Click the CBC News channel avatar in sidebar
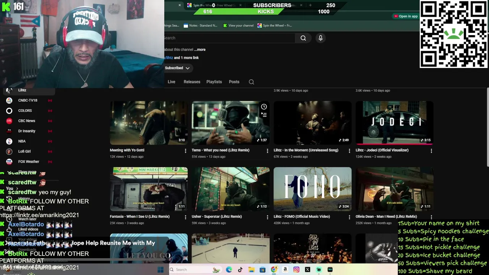The width and height of the screenshot is (489, 275). click(x=9, y=121)
